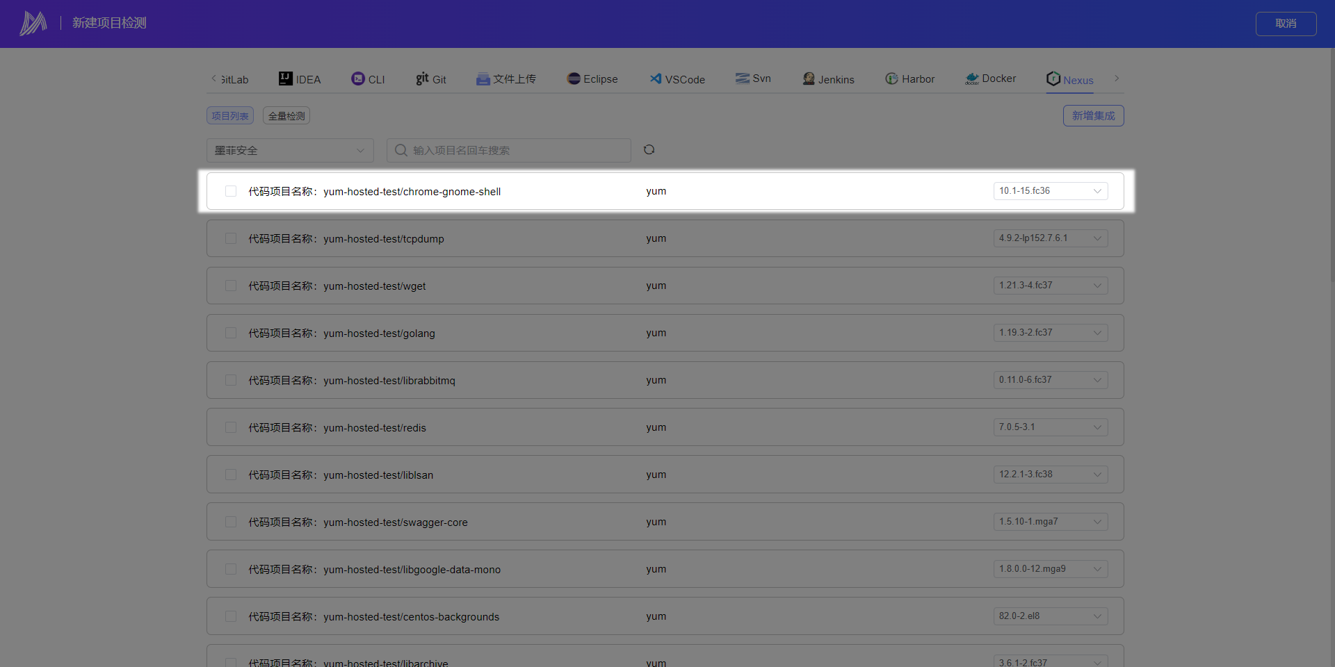The image size is (1335, 667).
Task: Click the IDEA integration icon
Action: coord(286,79)
